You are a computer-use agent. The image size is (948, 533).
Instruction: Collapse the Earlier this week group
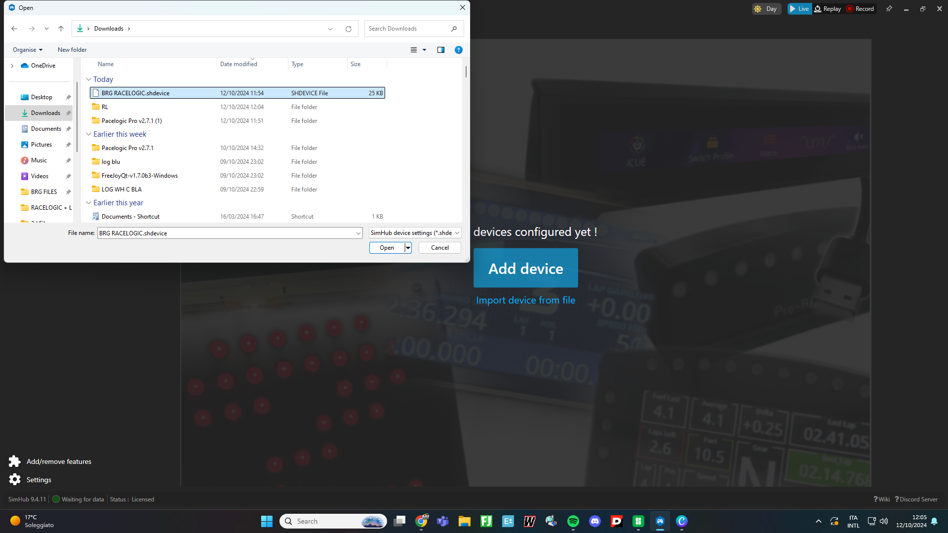(88, 134)
